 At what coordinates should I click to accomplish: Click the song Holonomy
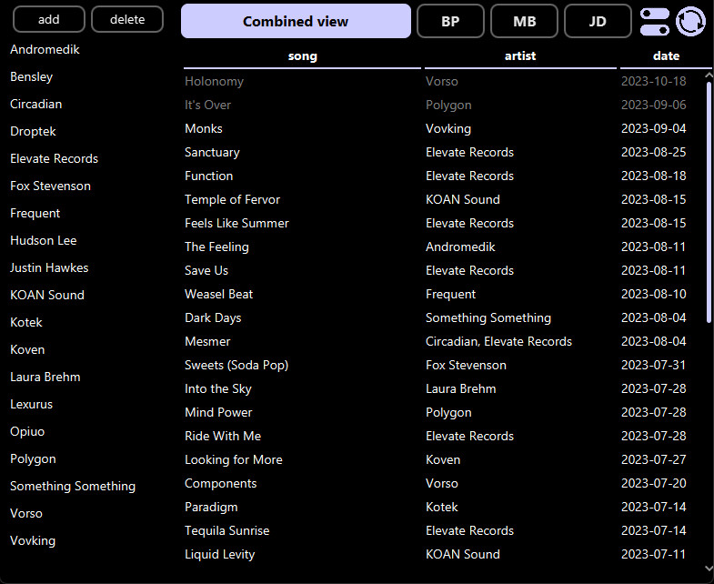tap(214, 82)
